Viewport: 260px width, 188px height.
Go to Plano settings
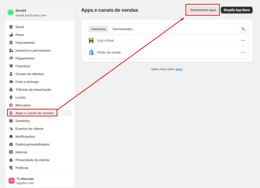point(40,35)
